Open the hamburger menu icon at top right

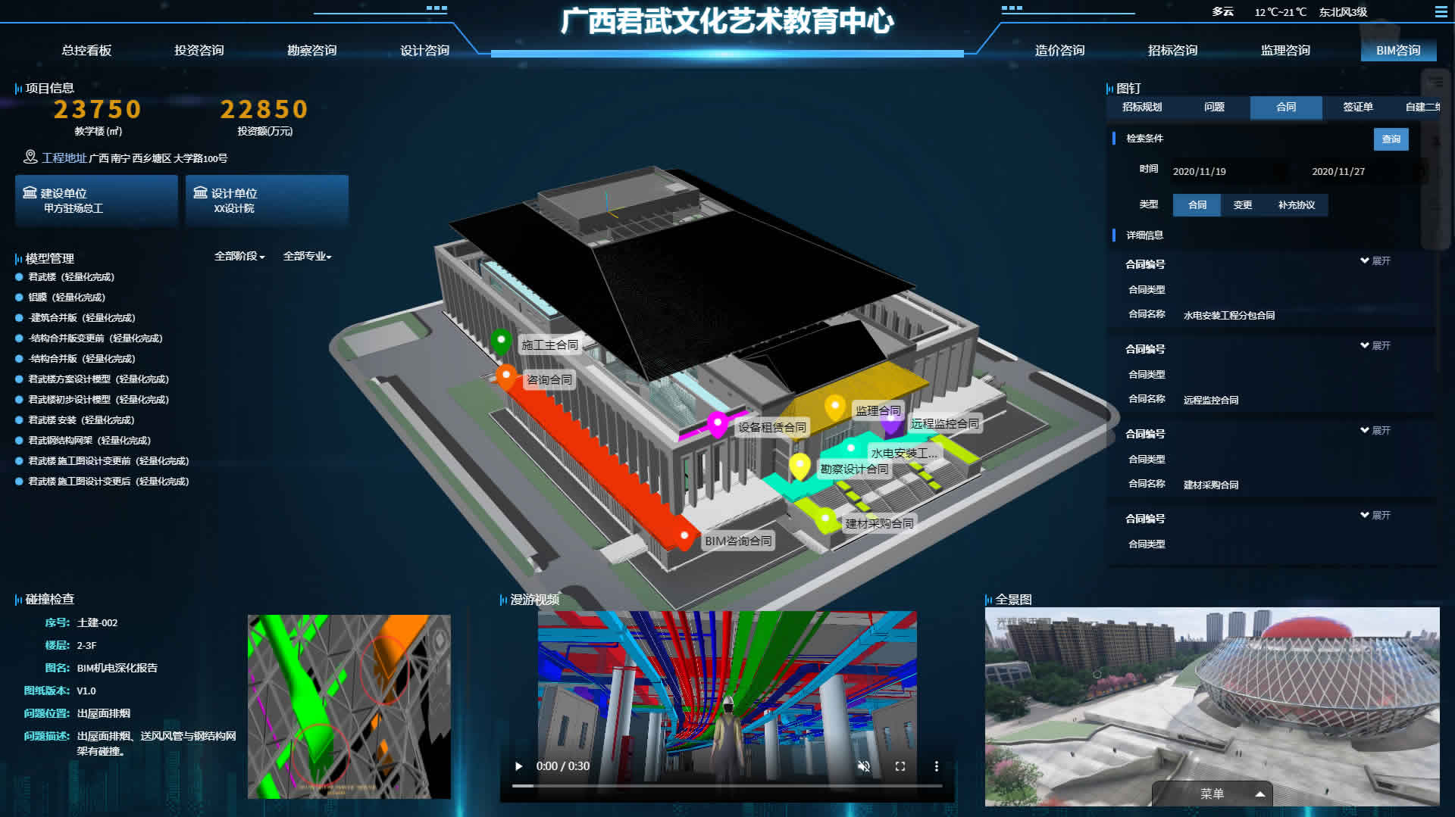click(x=1441, y=12)
